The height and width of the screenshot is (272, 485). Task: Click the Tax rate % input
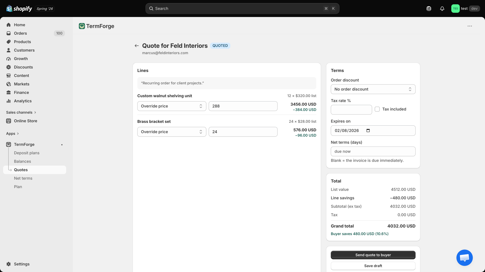click(x=351, y=109)
